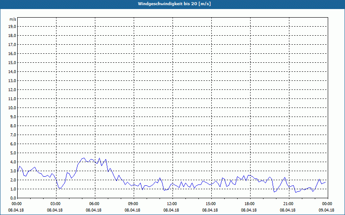Select the 17,0 y-axis label
The image size is (345, 215).
pos(12,45)
